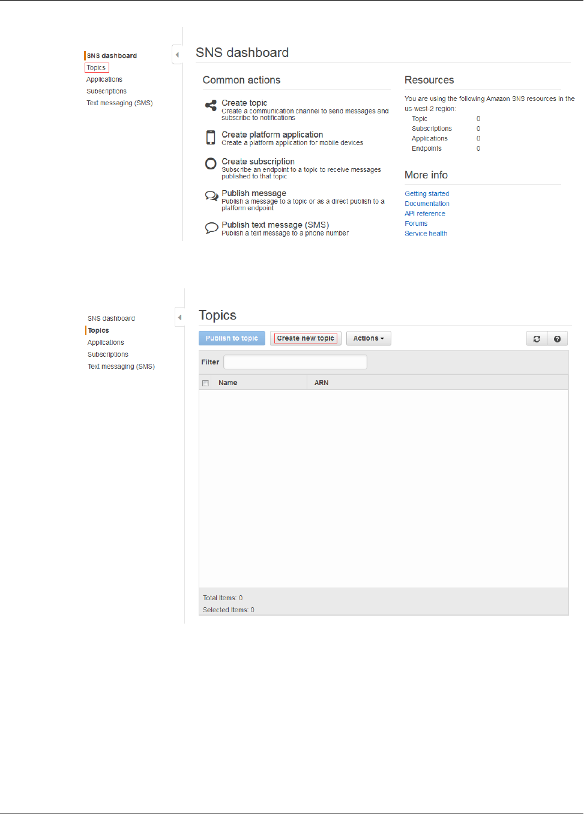584x814 pixels.
Task: Open the Actions dropdown menu
Action: (x=369, y=338)
